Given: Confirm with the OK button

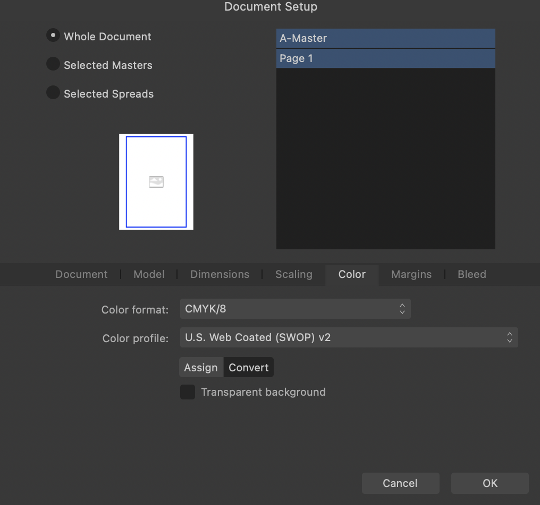Looking at the screenshot, I should (x=490, y=483).
